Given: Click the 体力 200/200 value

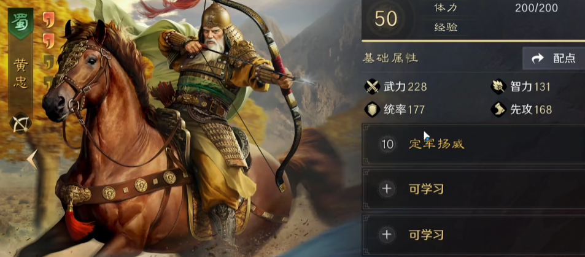Looking at the screenshot, I should tap(536, 8).
